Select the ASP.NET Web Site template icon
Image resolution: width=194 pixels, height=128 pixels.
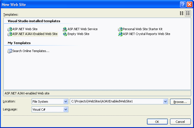[x=10, y=29]
